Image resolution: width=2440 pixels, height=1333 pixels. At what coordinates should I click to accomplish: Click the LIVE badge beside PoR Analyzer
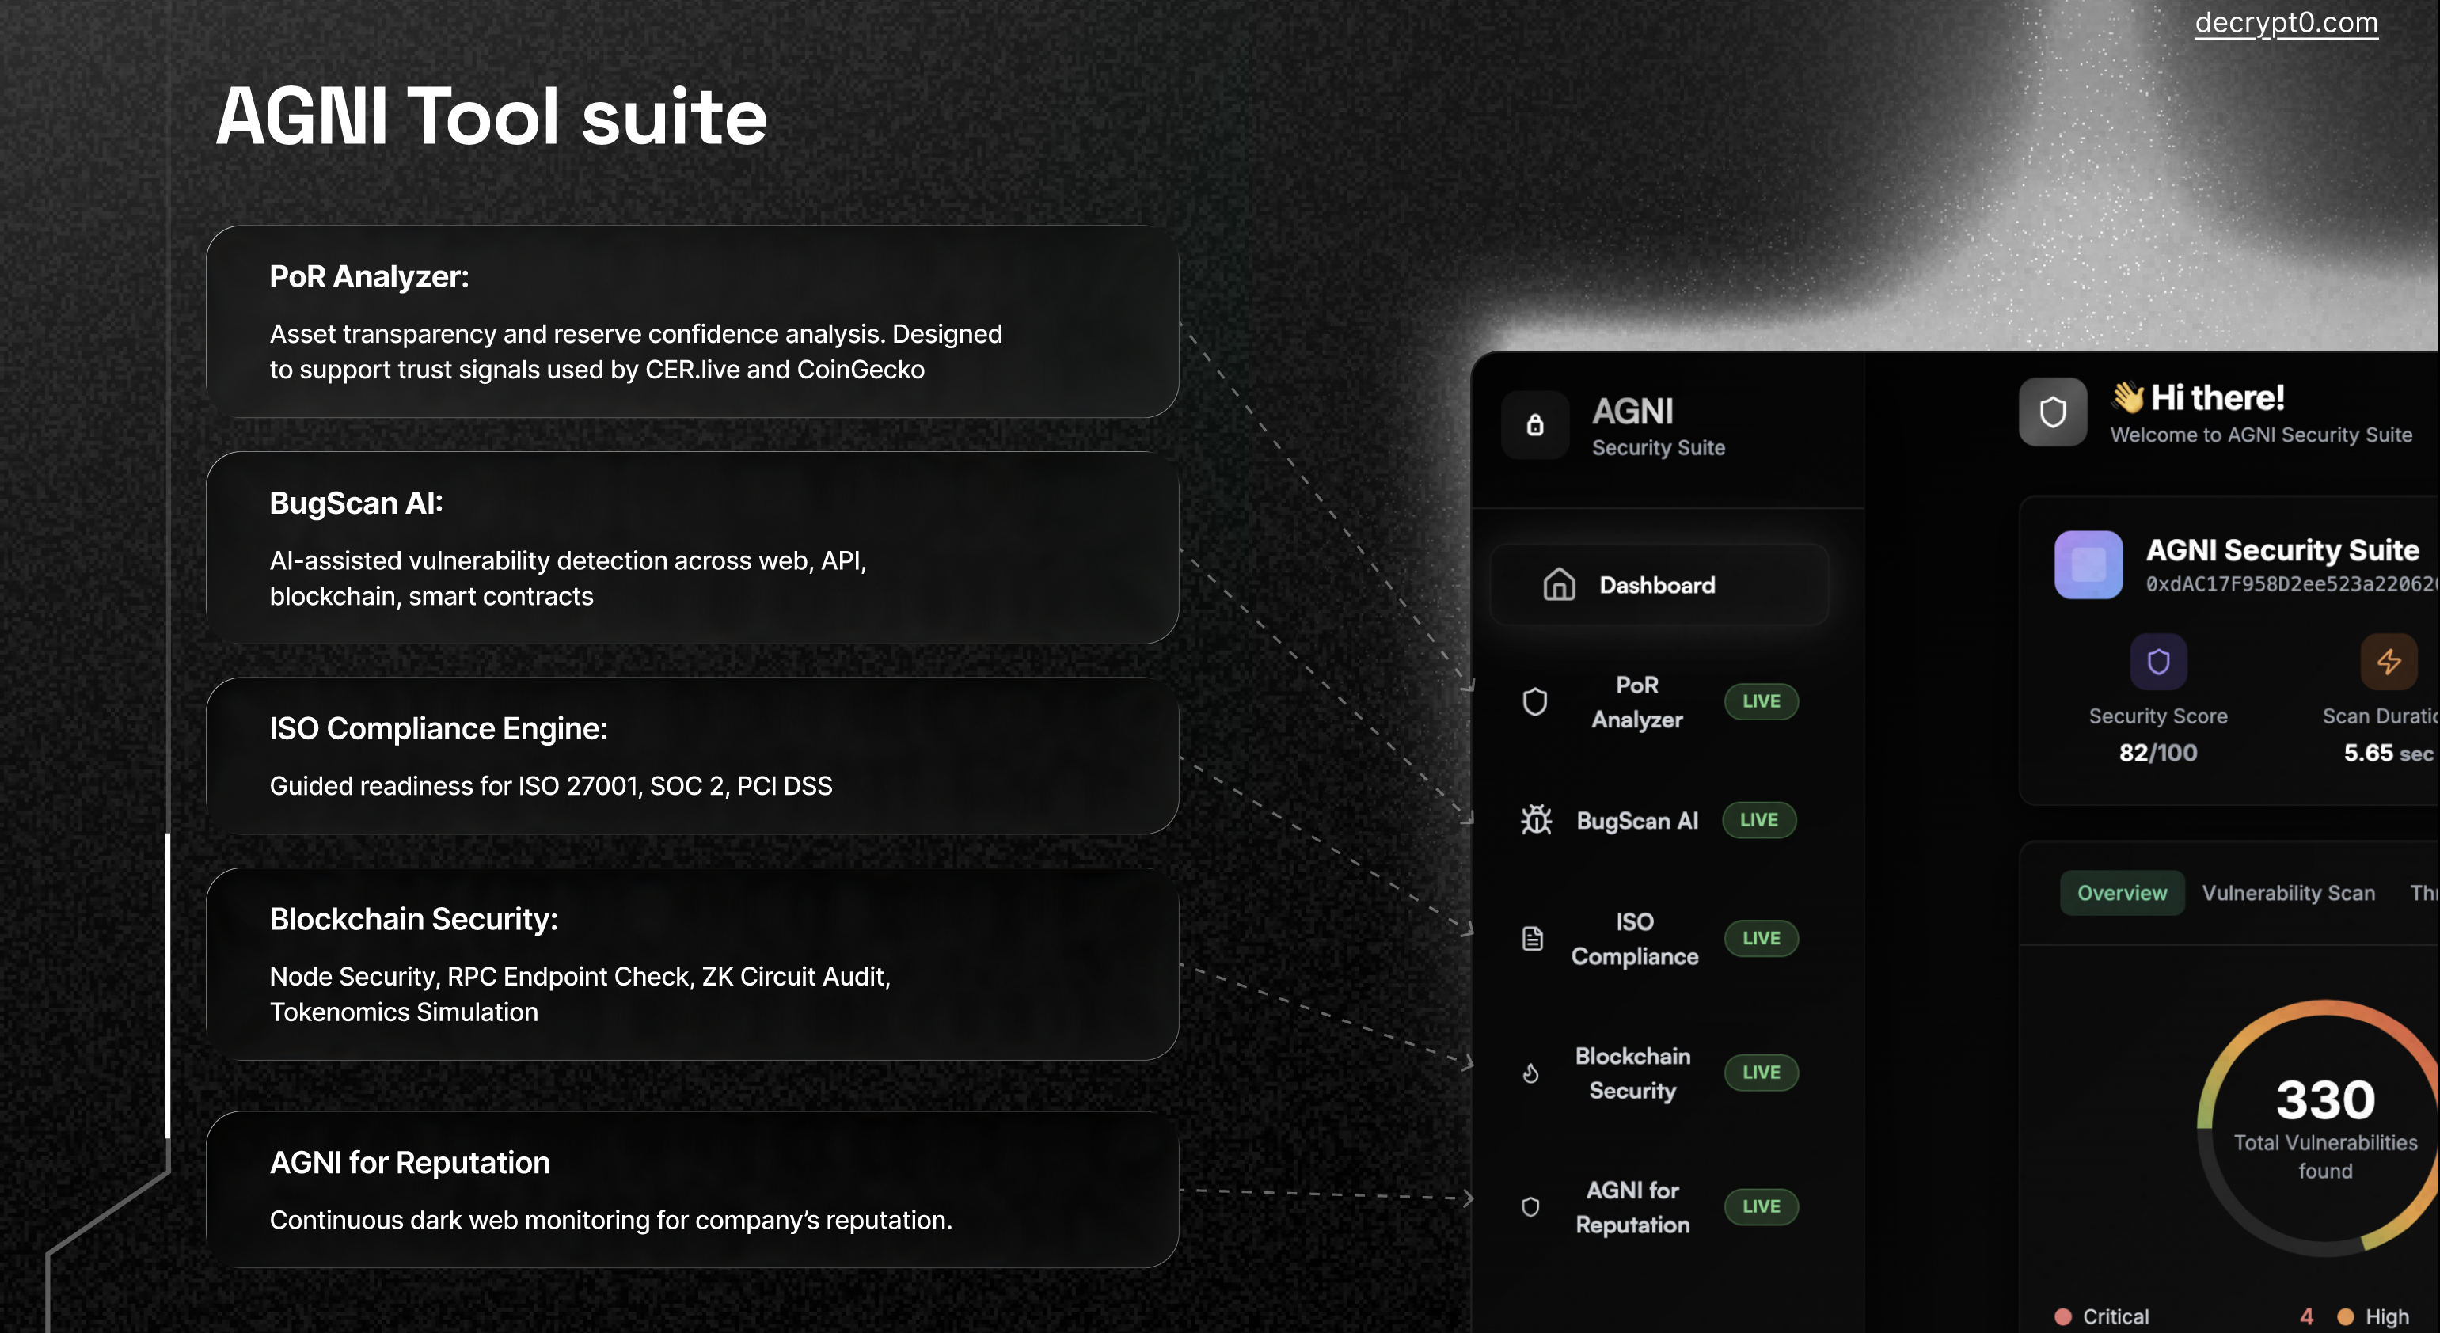click(x=1761, y=701)
